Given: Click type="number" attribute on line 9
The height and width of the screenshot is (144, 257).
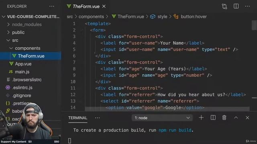Looking at the screenshot, I should pyautogui.click(x=188, y=75).
